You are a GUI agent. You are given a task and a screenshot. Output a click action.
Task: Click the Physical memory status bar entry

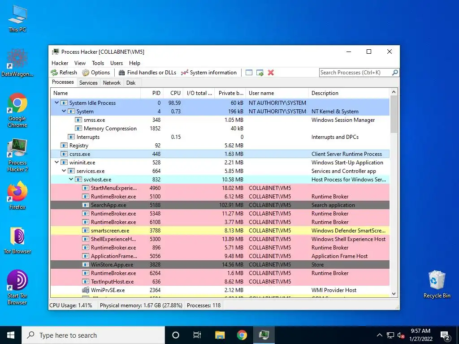141,305
